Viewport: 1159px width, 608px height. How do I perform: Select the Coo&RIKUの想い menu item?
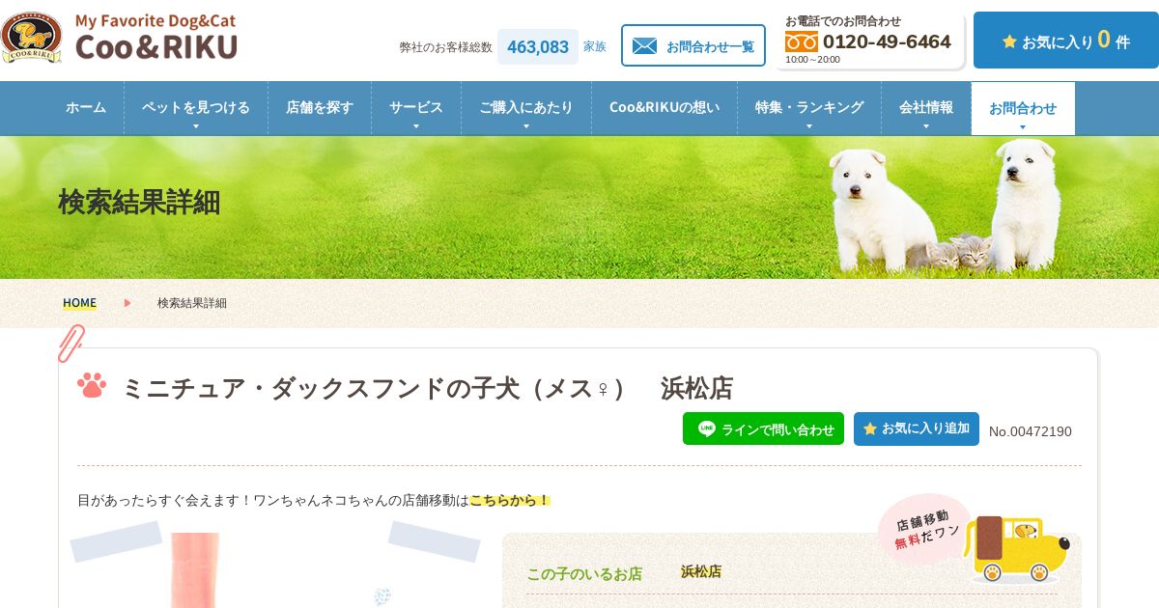pyautogui.click(x=664, y=108)
